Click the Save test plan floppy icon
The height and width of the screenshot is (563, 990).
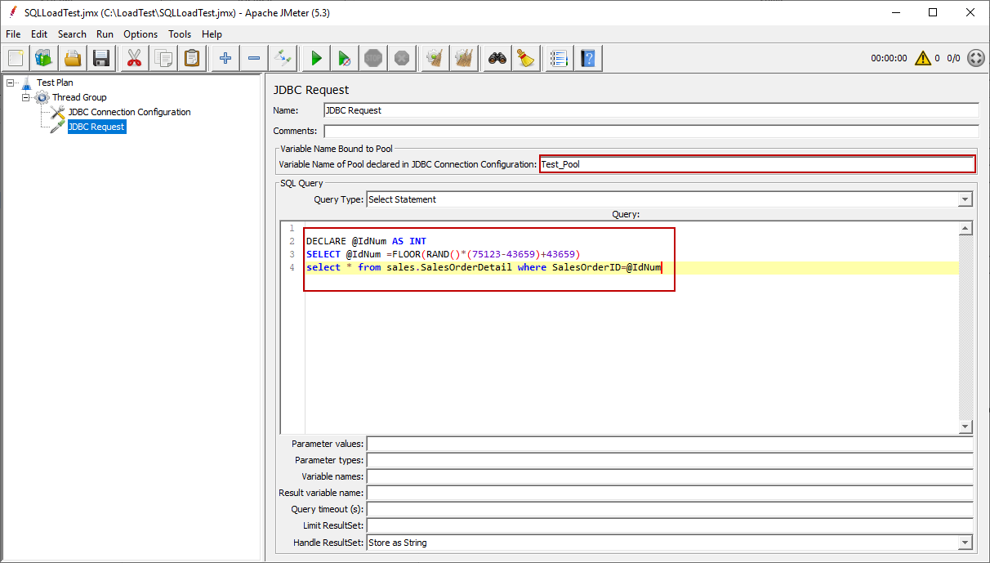(x=101, y=58)
